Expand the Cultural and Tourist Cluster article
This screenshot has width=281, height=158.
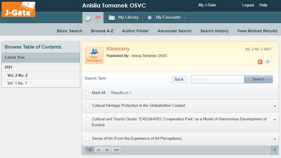[x=275, y=120]
